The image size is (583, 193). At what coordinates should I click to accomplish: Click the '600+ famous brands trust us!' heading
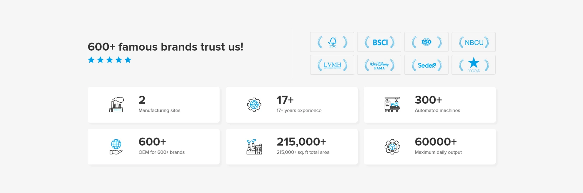(165, 47)
